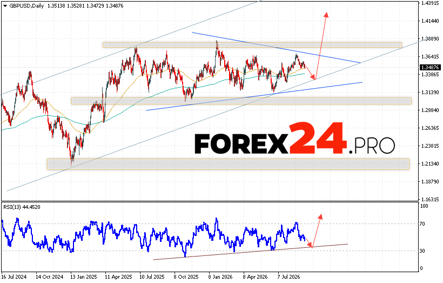Viewport: 443px width, 283px height.
Task: Select the RSI 30 level label
Action: click(x=422, y=251)
